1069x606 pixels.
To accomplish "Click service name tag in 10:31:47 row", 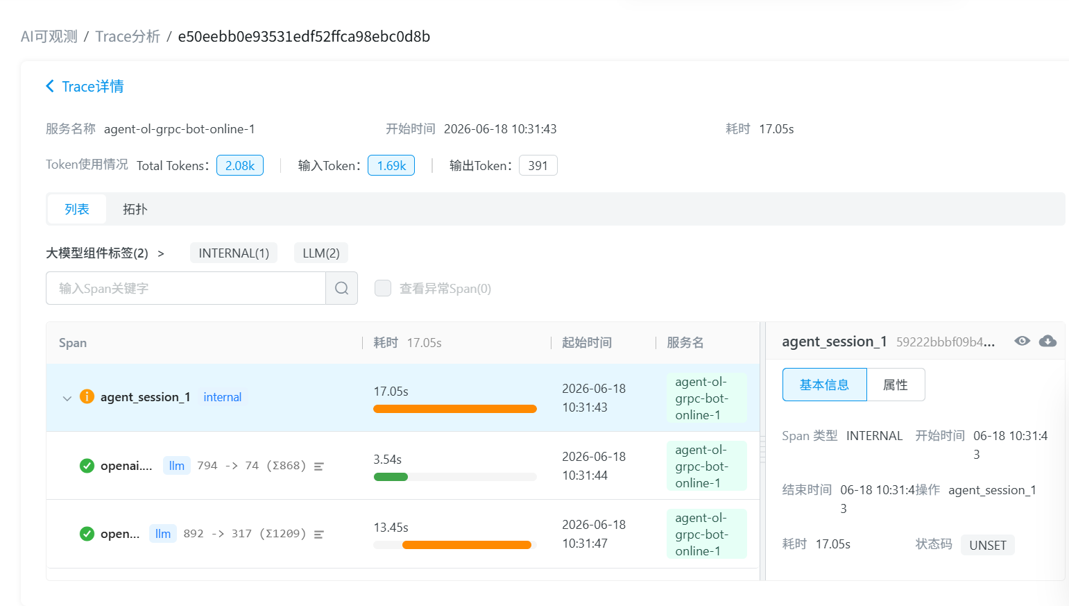I will (706, 535).
